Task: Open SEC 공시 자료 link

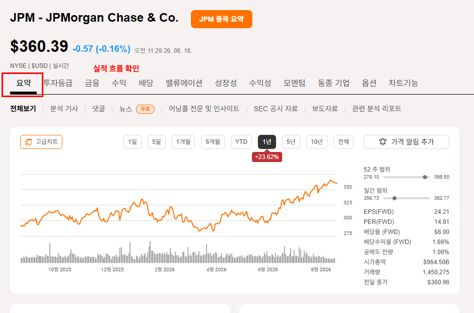Action: [x=276, y=109]
